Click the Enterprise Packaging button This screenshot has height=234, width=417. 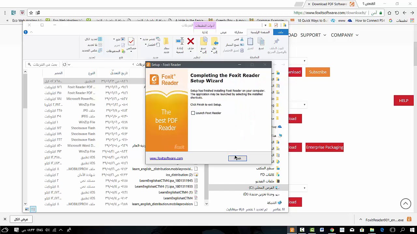(324, 147)
